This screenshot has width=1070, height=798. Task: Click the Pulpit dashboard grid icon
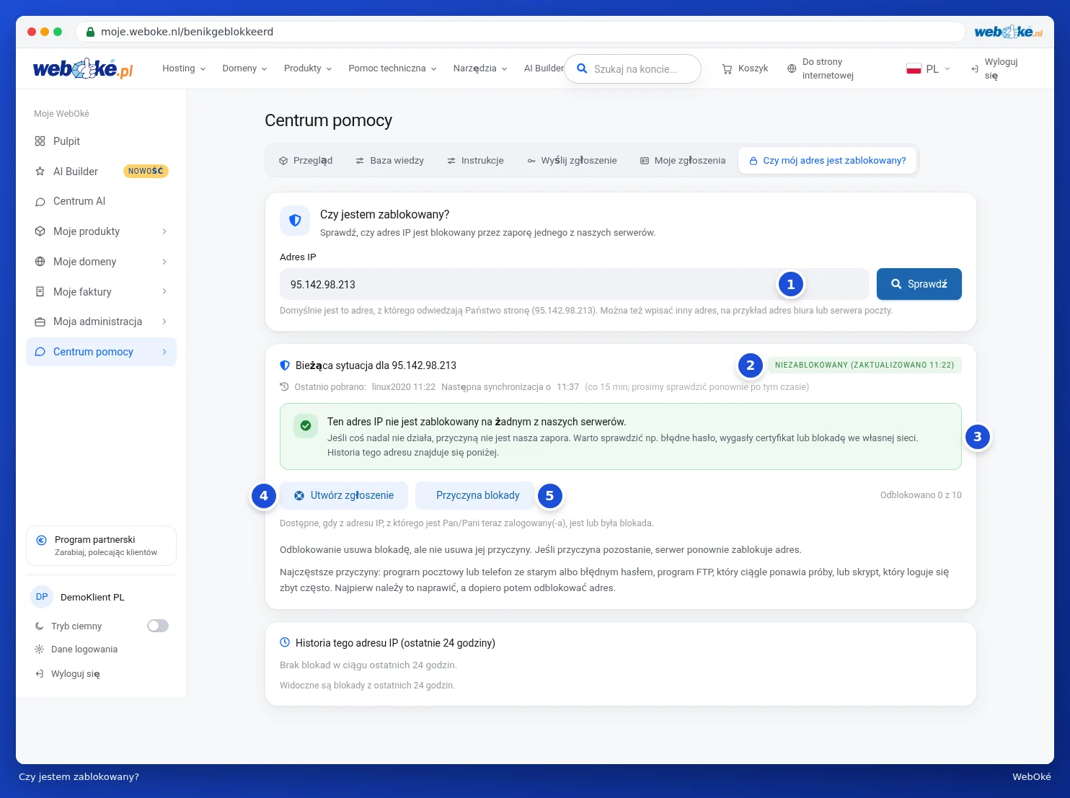pyautogui.click(x=40, y=141)
